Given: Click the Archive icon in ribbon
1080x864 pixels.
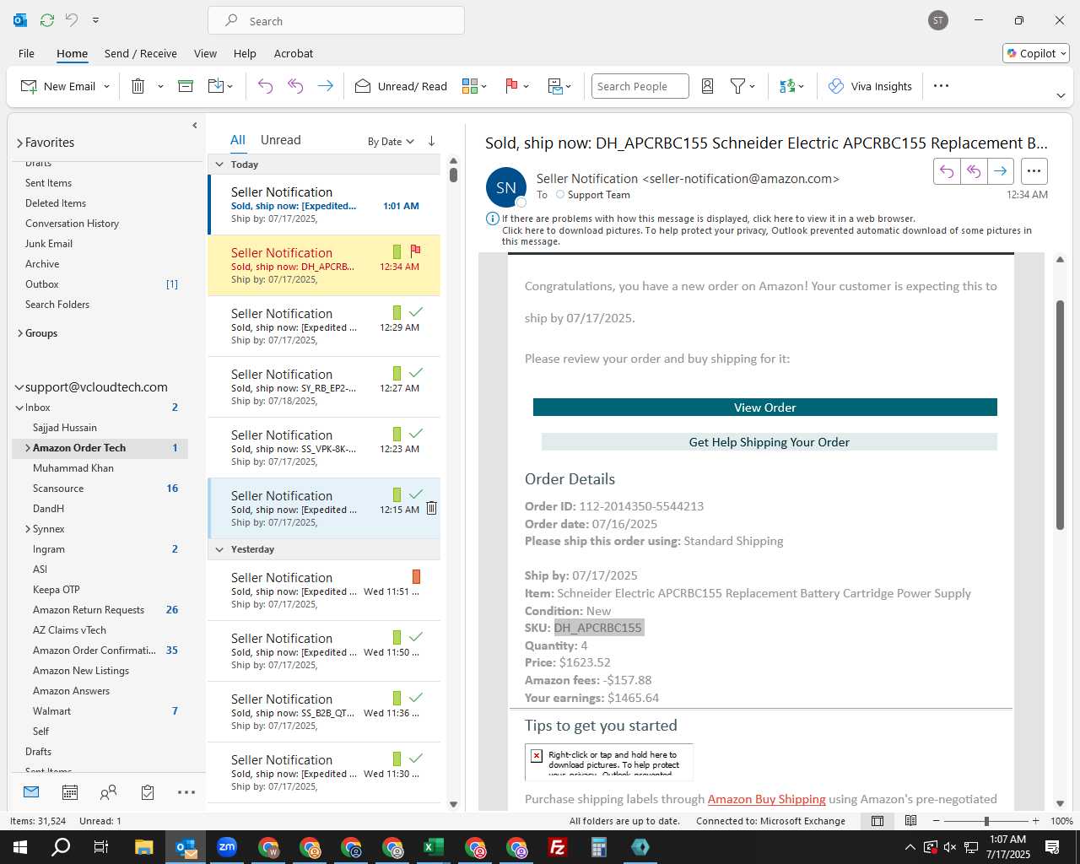Looking at the screenshot, I should [186, 86].
